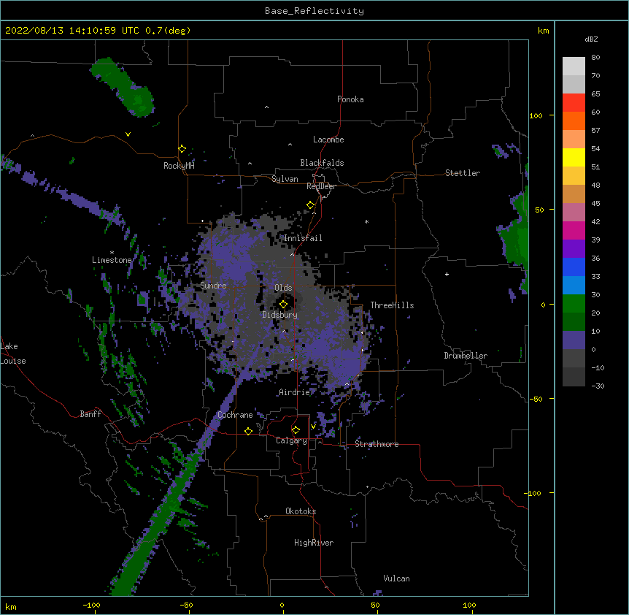Click the Calgary label
629x615 pixels.
[291, 440]
